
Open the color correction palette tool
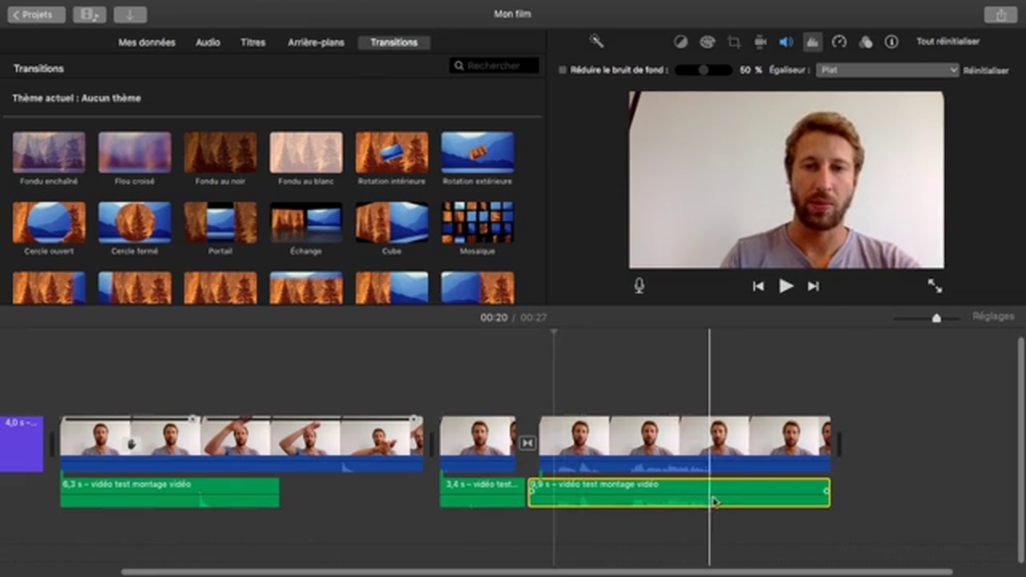[x=707, y=42]
